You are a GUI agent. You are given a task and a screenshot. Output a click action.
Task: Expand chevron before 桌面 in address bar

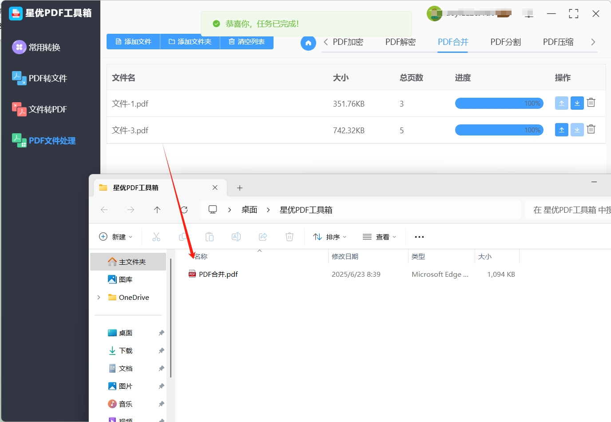point(230,210)
